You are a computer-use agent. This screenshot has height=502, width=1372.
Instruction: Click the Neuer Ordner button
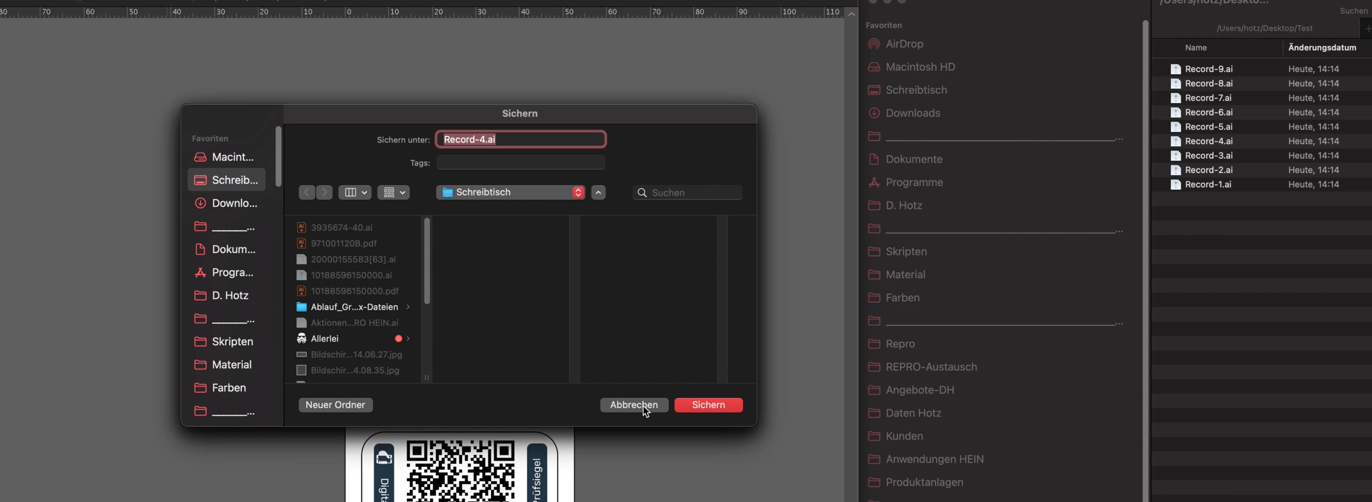pos(335,405)
